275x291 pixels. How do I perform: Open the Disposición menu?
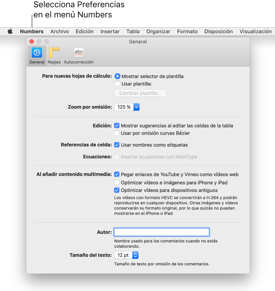click(219, 31)
